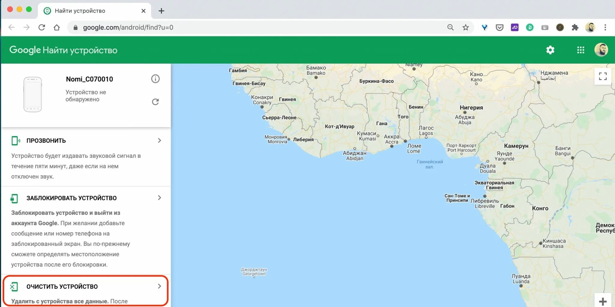
Task: Select the 'Найти устройство' browser tab
Action: pyautogui.click(x=94, y=11)
